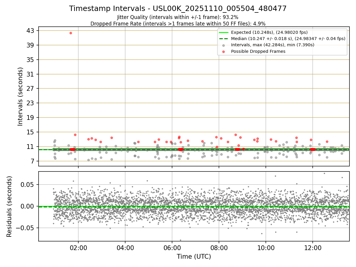
Task: Click the 08:00 time tick label
Action: [219, 248]
